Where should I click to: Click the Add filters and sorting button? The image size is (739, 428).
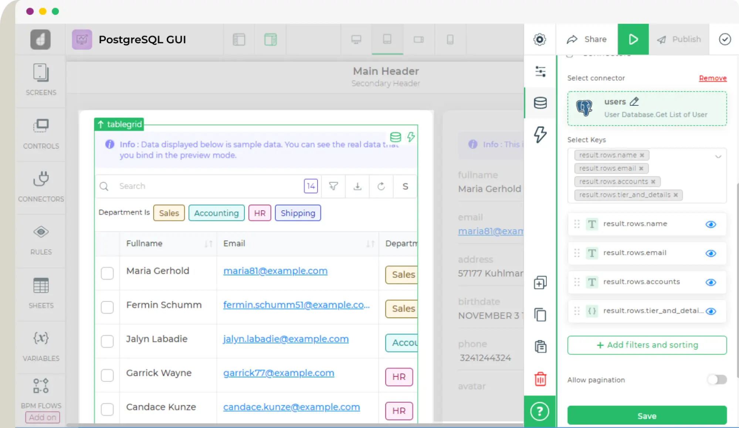pos(646,345)
